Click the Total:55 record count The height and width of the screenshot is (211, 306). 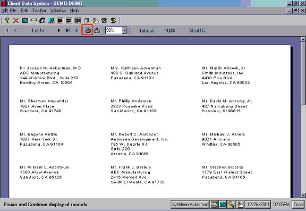click(147, 30)
